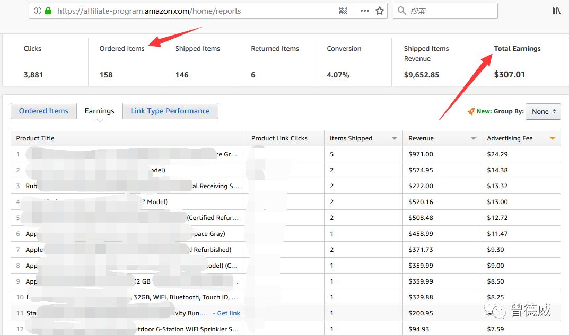Click the revenue cell $520.16

pyautogui.click(x=421, y=202)
